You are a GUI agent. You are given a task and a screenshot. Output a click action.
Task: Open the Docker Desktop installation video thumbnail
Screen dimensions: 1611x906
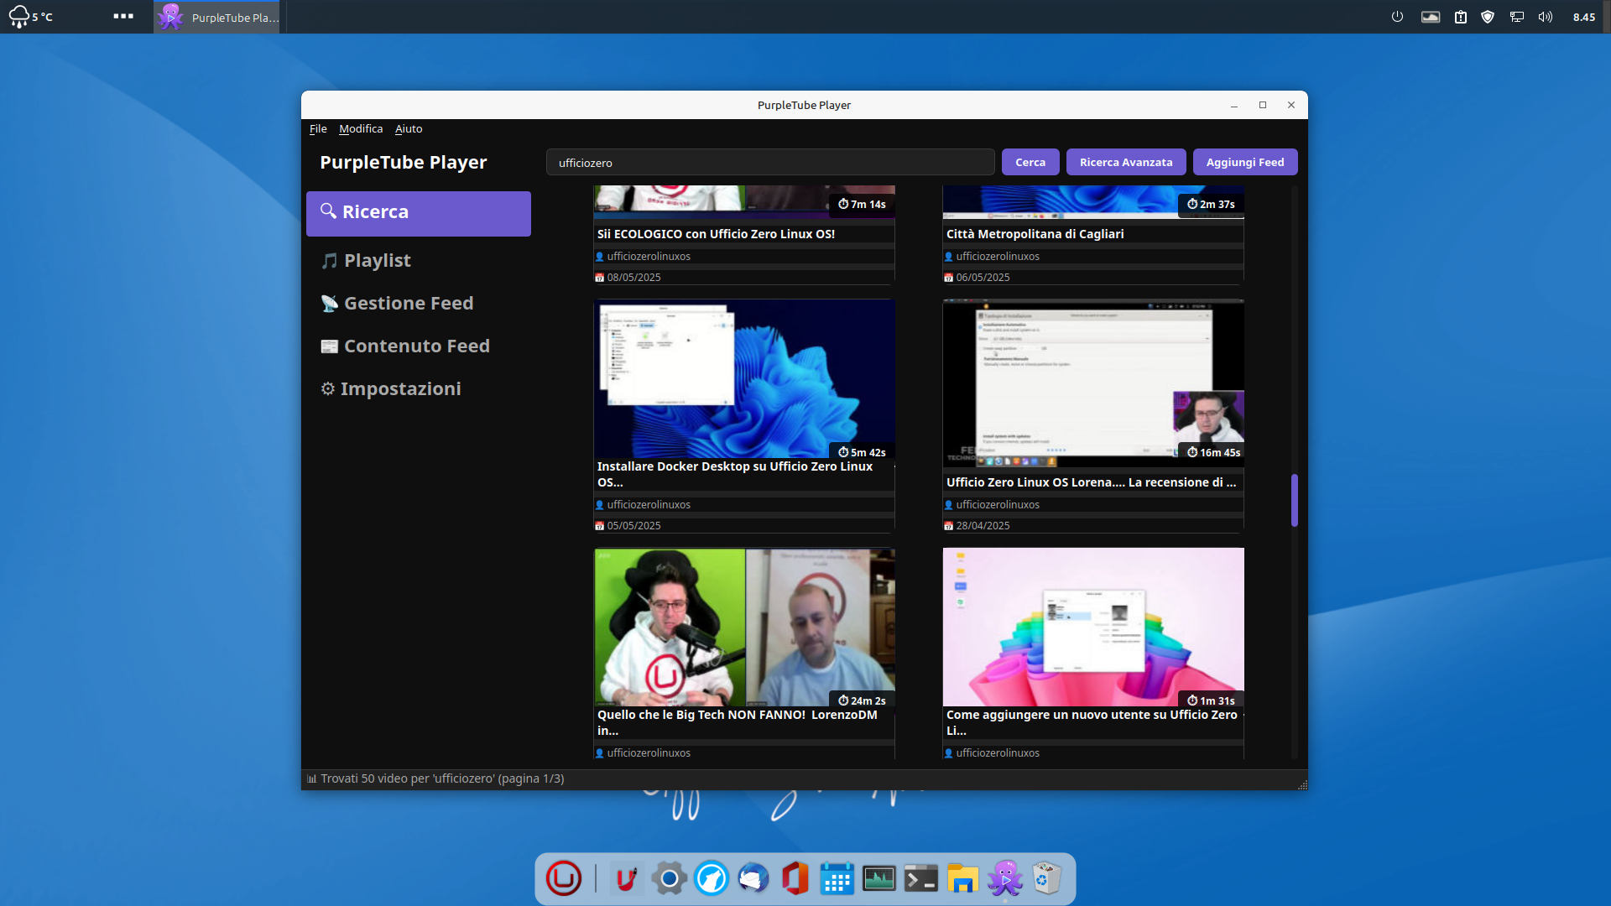click(x=744, y=379)
